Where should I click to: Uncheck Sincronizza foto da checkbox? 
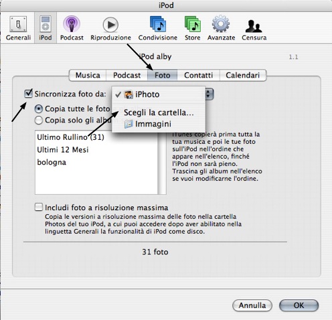(x=28, y=94)
